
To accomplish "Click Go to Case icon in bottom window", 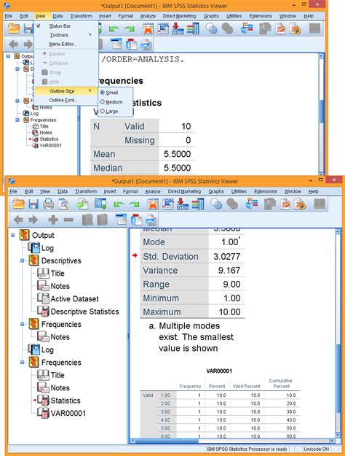I will pos(167,204).
